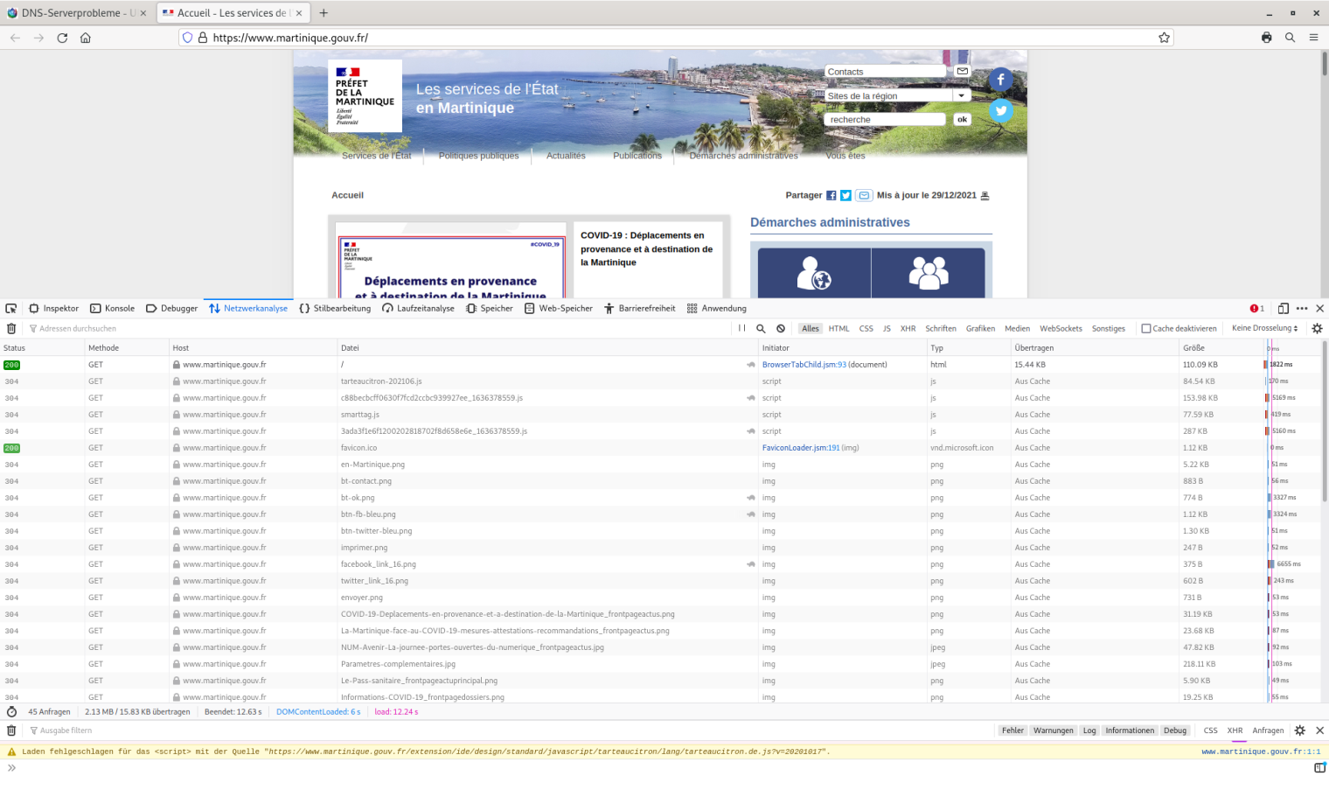Click the performance analysis stopwatch icon
Viewport: 1329px width, 790px height.
point(11,712)
